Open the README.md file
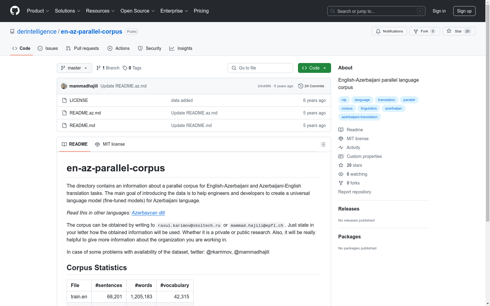The height and width of the screenshot is (306, 490). point(82,125)
